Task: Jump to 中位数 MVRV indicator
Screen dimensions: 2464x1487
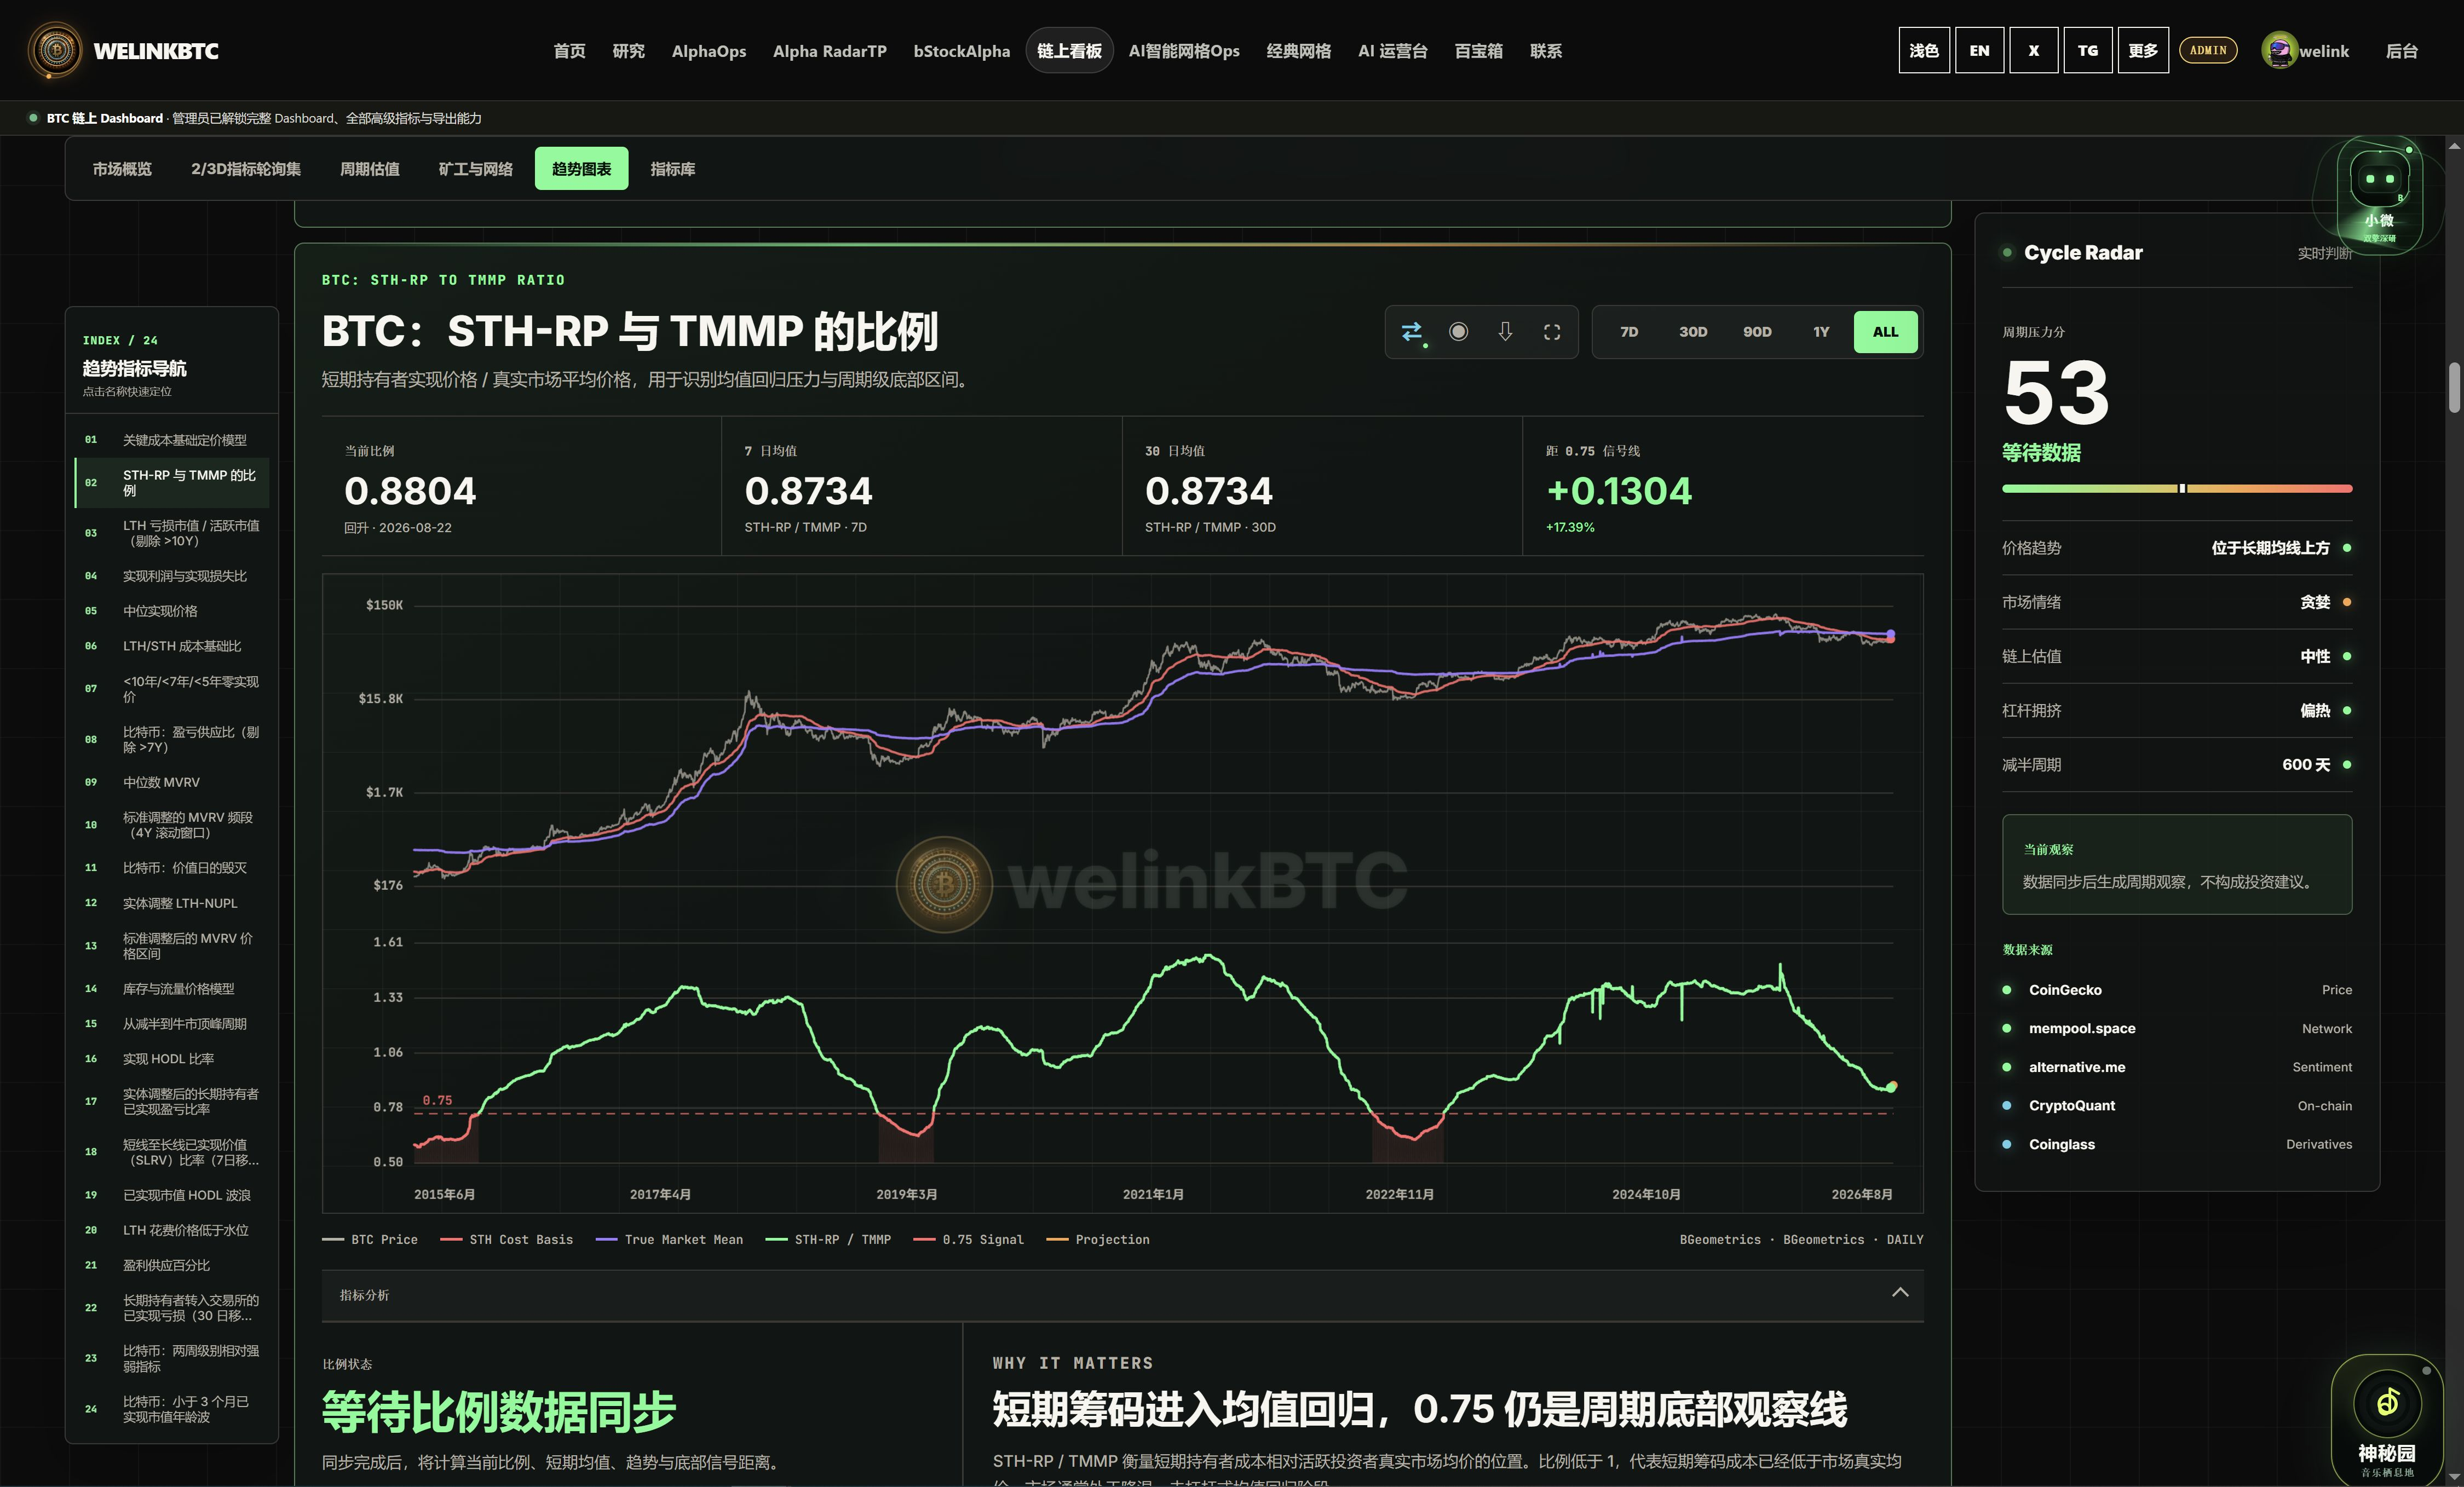Action: point(172,782)
